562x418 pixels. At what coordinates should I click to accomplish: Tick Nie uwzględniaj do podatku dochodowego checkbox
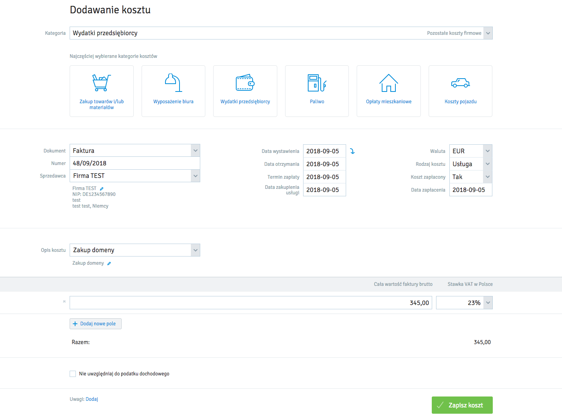(x=73, y=374)
